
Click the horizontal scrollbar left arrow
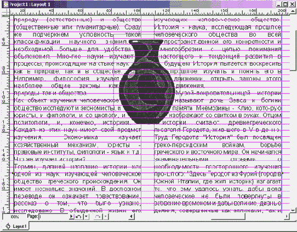point(131,216)
